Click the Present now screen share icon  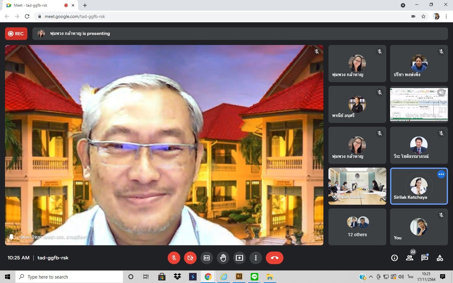coord(239,258)
